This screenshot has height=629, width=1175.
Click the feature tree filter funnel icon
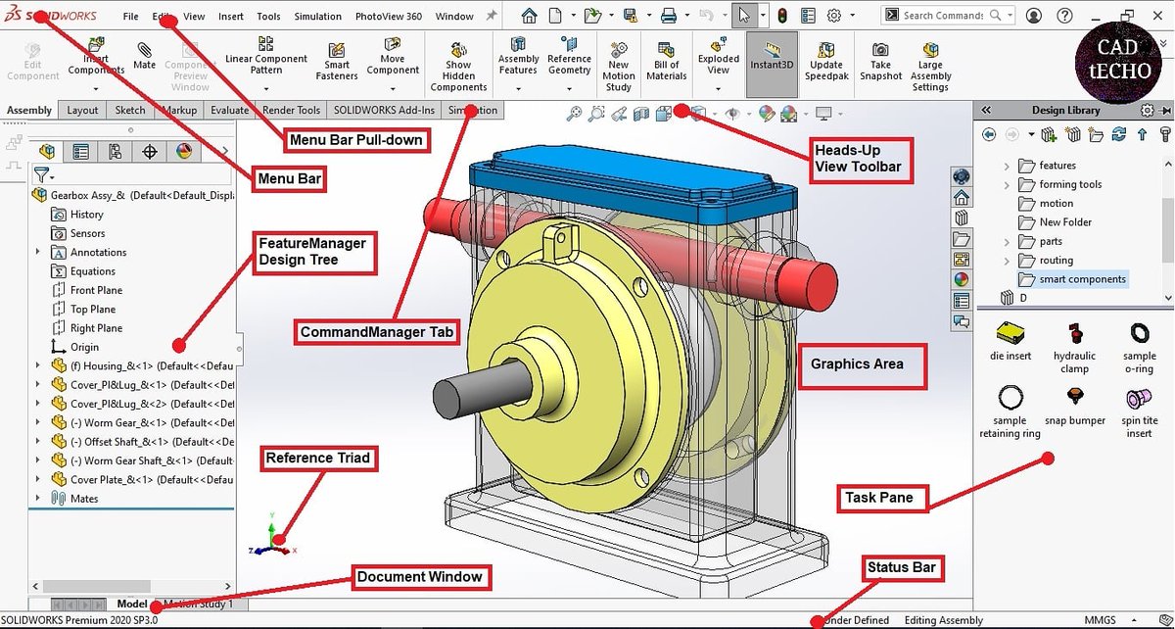pyautogui.click(x=41, y=175)
